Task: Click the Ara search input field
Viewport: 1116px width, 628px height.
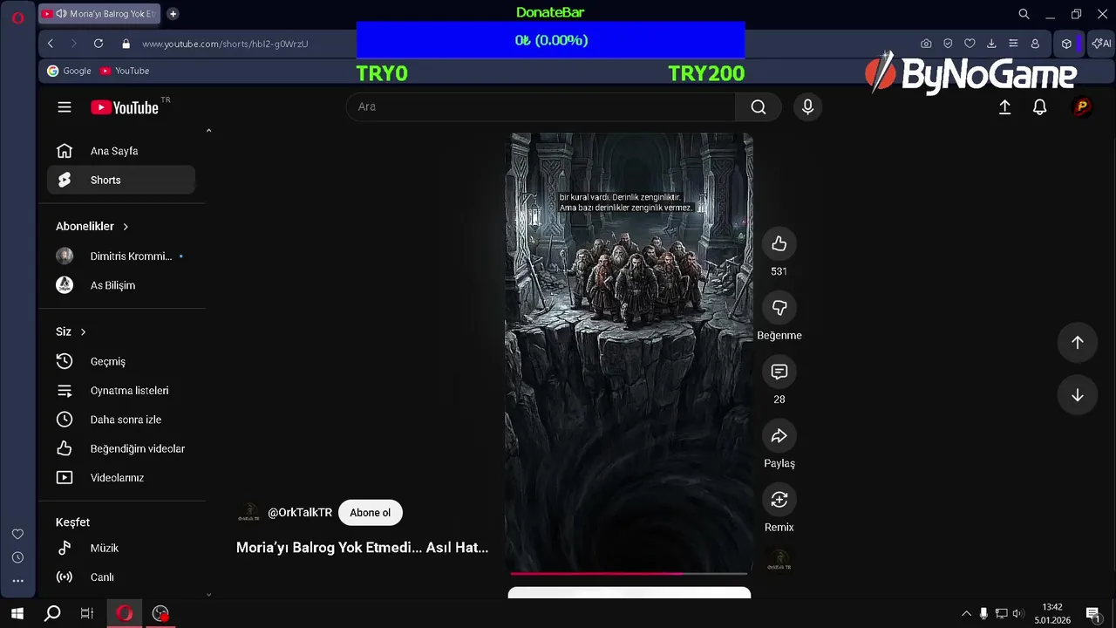Action: (541, 106)
